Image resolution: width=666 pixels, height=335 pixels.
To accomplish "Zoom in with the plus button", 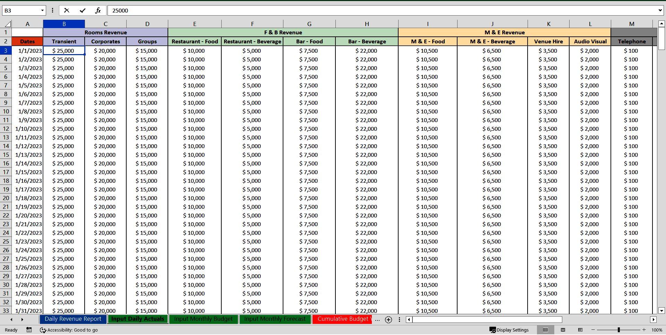I will pos(644,330).
